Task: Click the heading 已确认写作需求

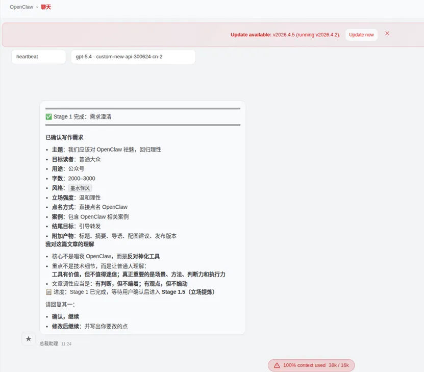Action: [64, 137]
